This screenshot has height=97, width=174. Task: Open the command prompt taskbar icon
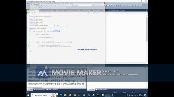point(98,95)
